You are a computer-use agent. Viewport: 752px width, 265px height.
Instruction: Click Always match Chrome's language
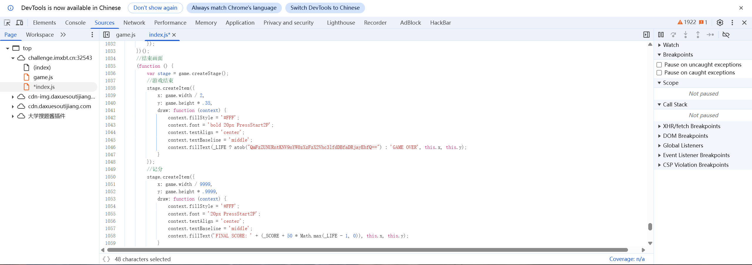[x=234, y=8]
